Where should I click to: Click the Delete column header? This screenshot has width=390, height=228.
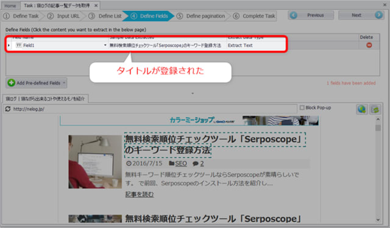[366, 37]
